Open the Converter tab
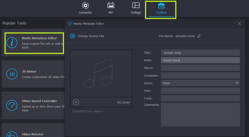 pos(85,8)
